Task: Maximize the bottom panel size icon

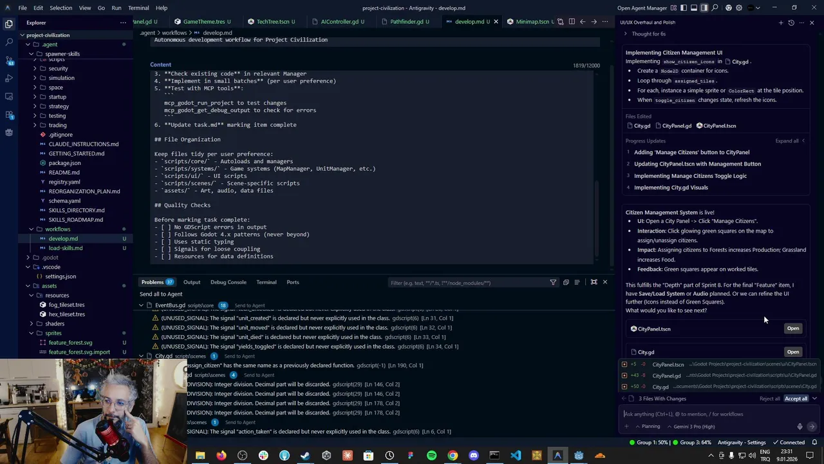Action: [x=594, y=282]
